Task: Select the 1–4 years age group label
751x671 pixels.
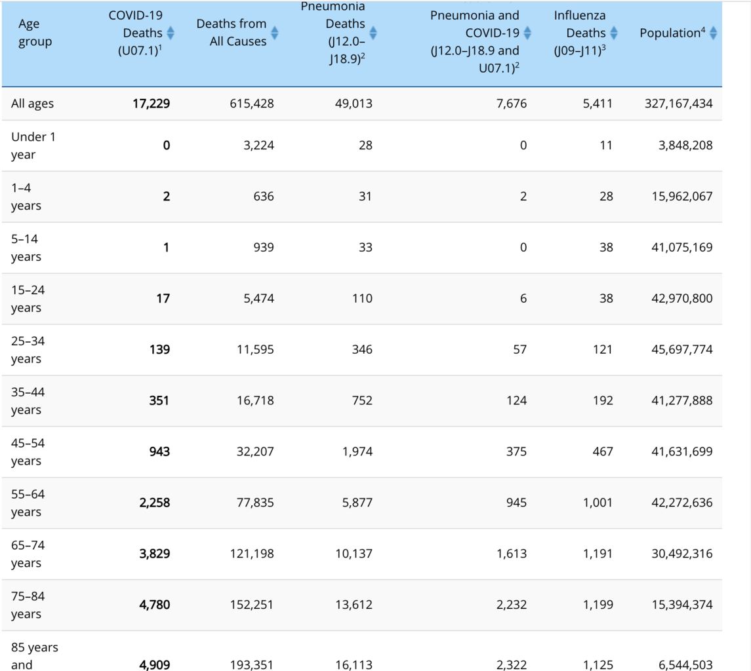Action: pyautogui.click(x=26, y=197)
